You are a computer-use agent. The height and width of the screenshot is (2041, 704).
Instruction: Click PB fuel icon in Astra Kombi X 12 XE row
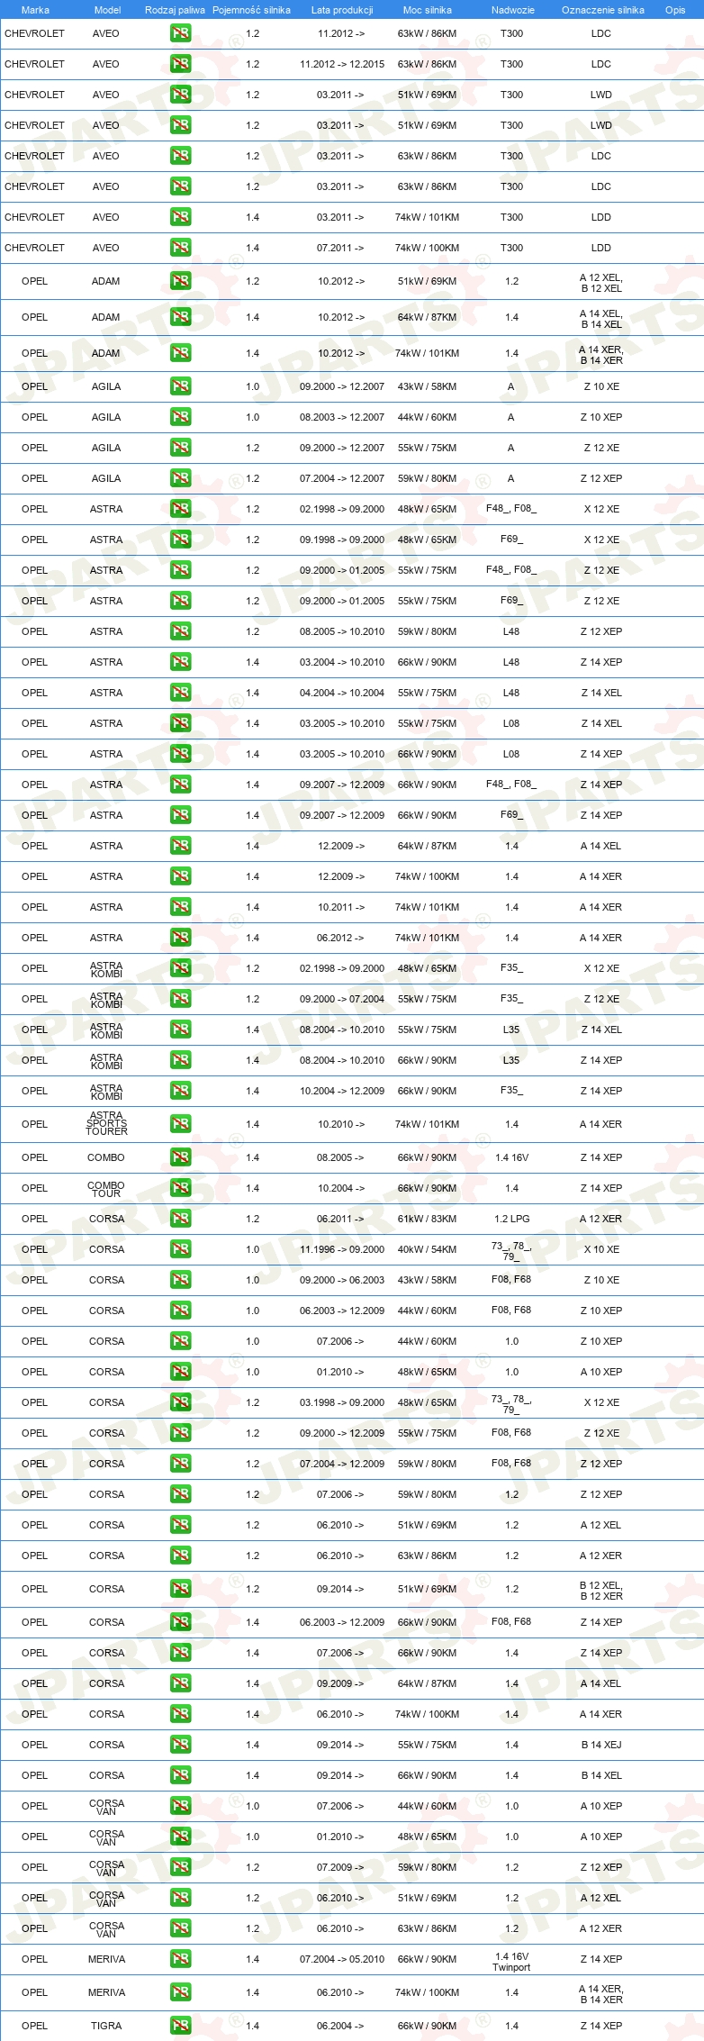click(x=180, y=968)
